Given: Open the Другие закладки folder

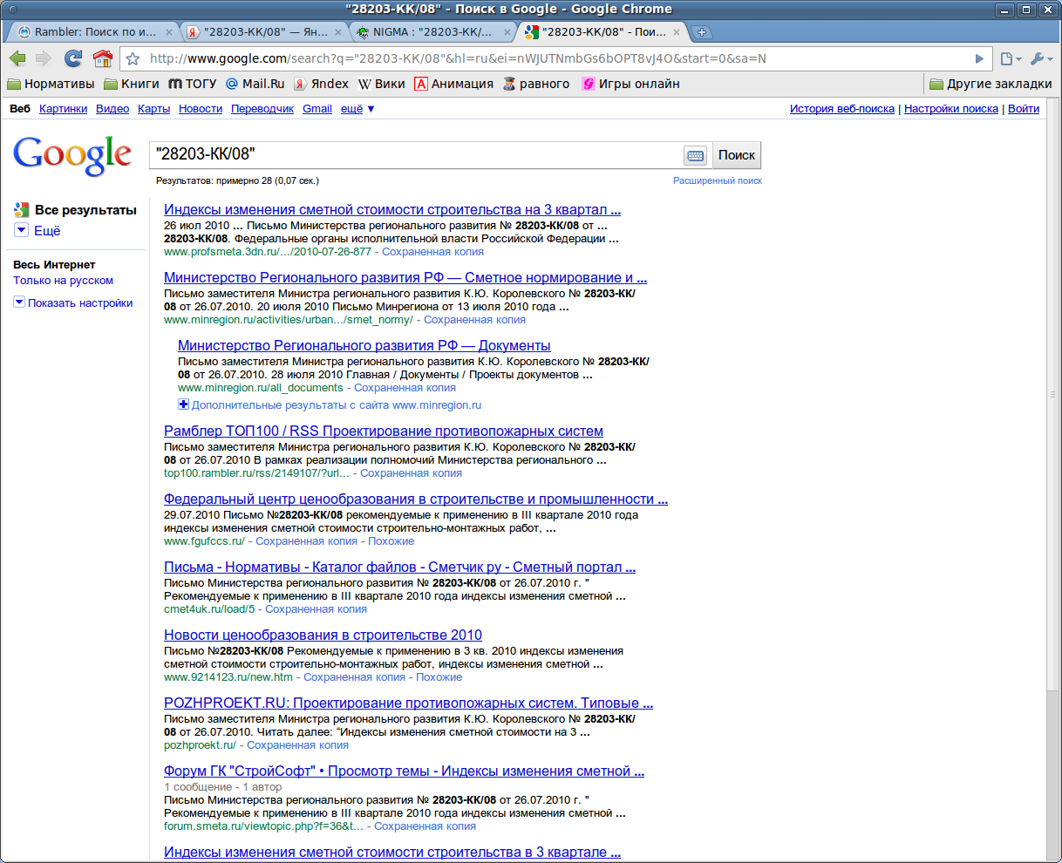Looking at the screenshot, I should [x=991, y=84].
